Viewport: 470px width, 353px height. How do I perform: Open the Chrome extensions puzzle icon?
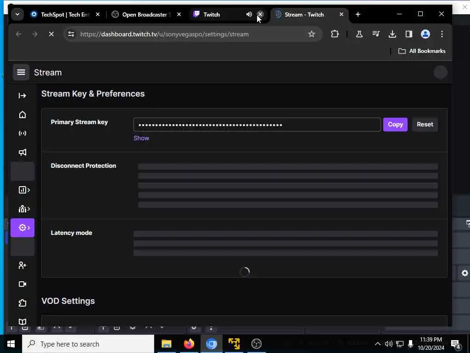pyautogui.click(x=335, y=34)
